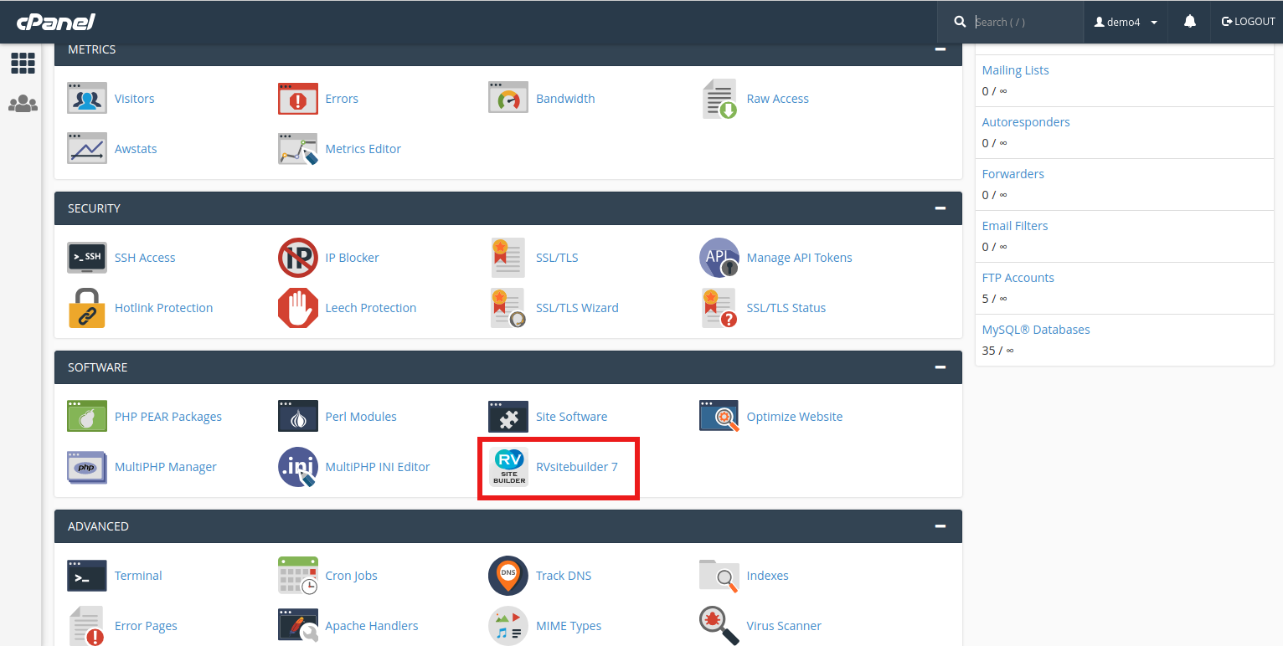Open the Metrics Editor icon
Image resolution: width=1283 pixels, height=646 pixels.
[x=298, y=149]
